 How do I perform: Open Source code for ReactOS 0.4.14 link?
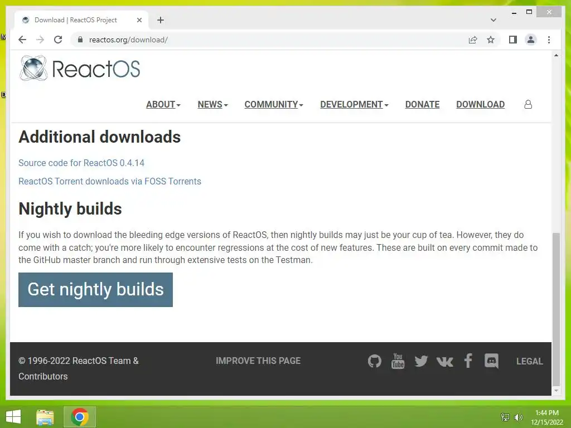tap(81, 163)
